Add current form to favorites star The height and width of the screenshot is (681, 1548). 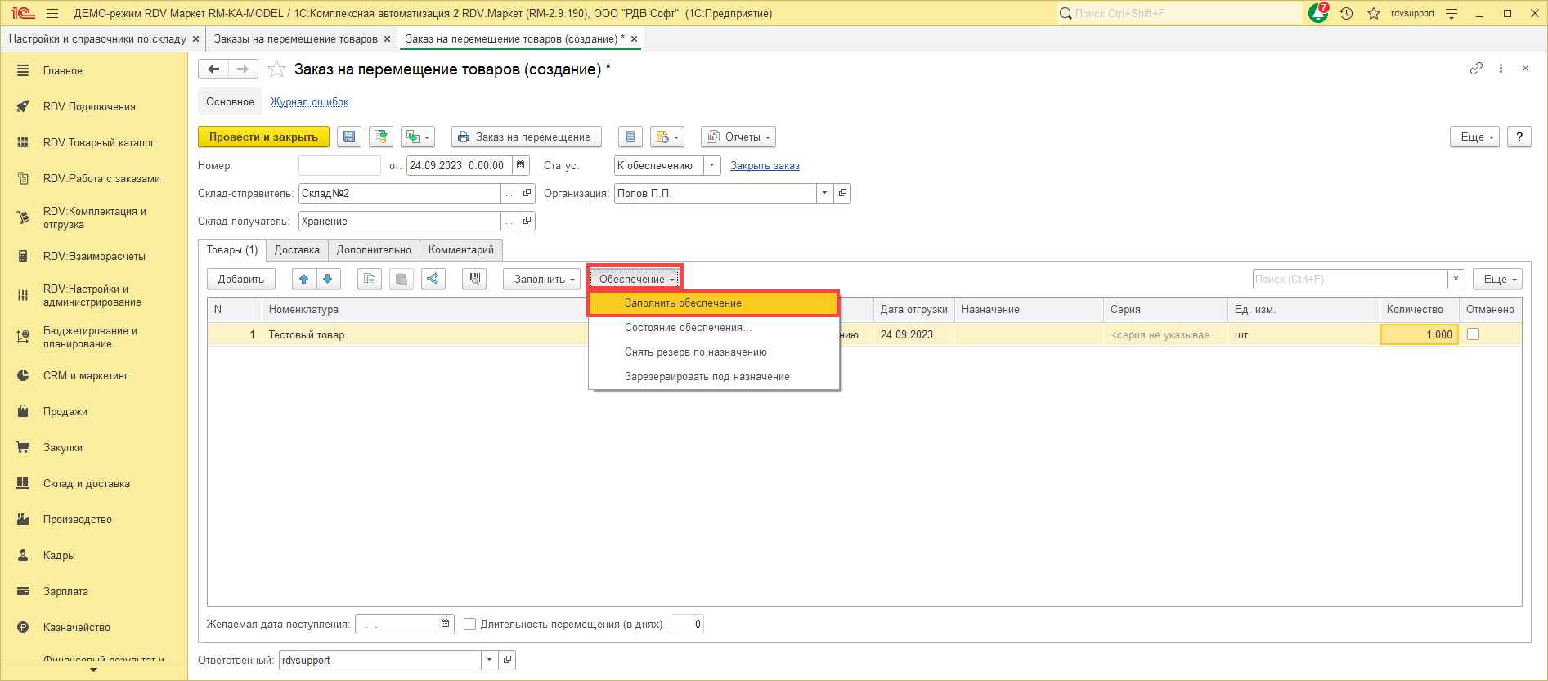(277, 69)
